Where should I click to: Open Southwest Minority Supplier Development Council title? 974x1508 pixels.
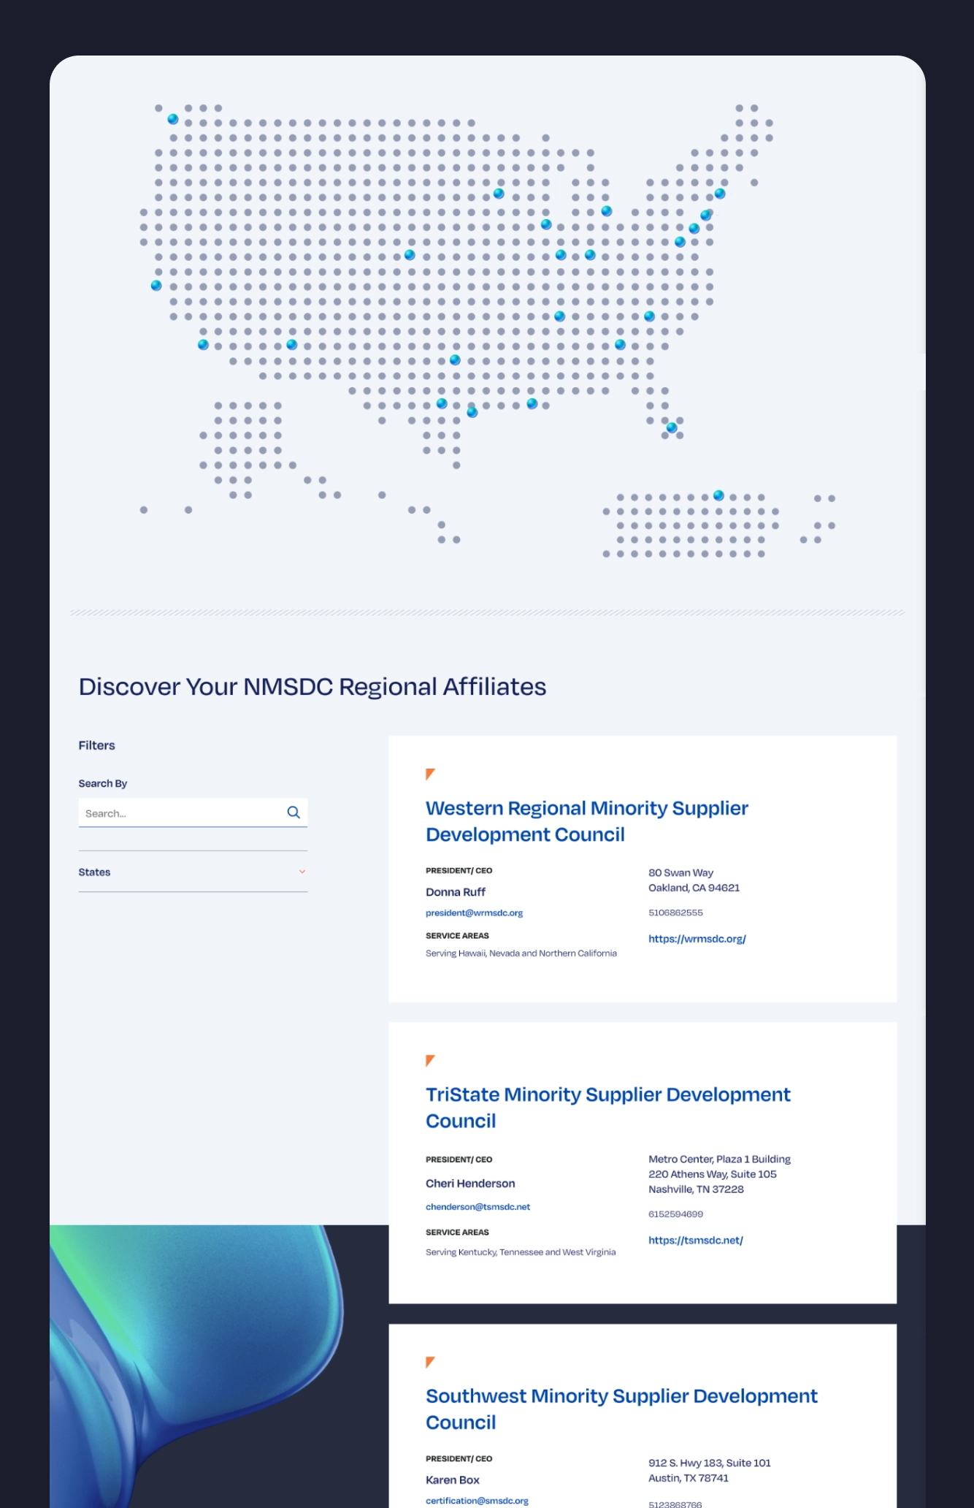(x=621, y=1409)
